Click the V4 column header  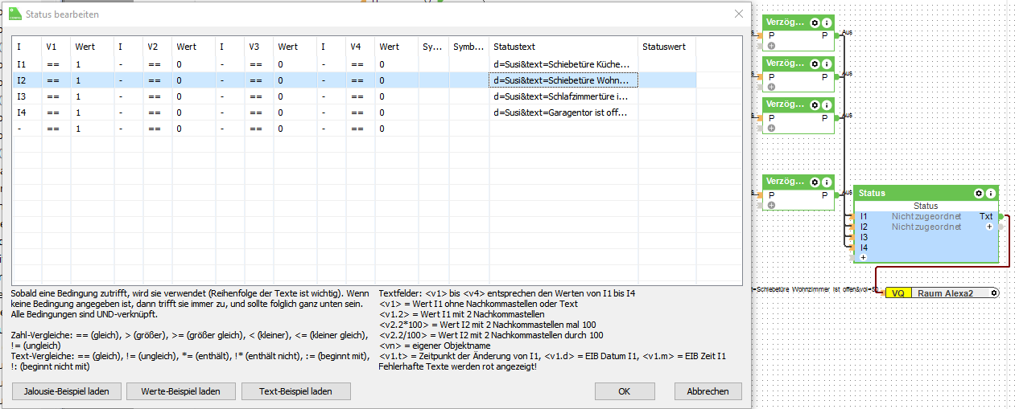tap(361, 47)
